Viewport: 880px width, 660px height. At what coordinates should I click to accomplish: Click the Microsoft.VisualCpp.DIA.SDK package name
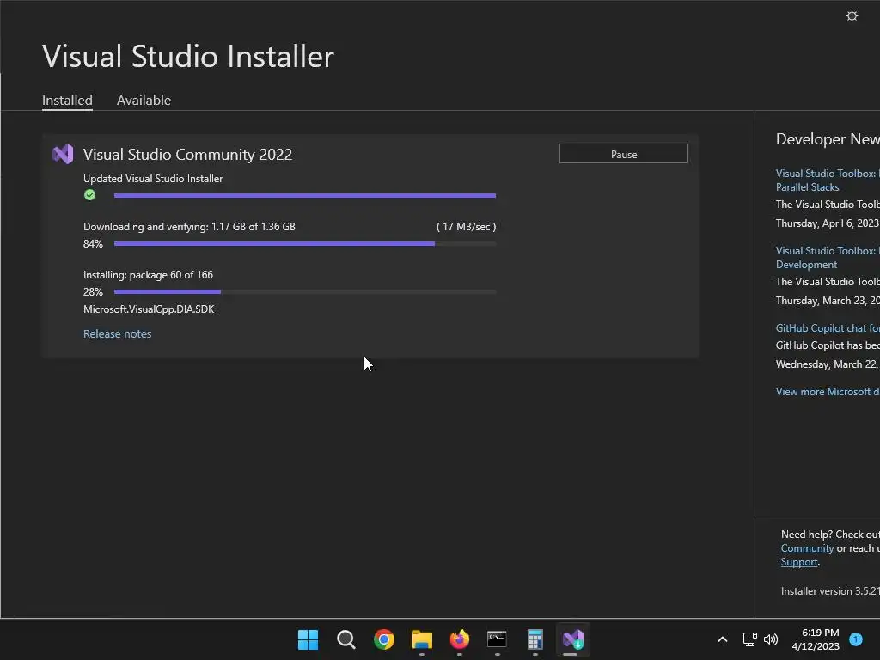click(149, 309)
